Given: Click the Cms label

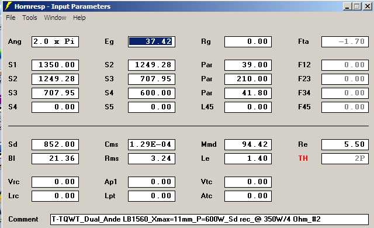Looking at the screenshot, I should [x=112, y=144].
